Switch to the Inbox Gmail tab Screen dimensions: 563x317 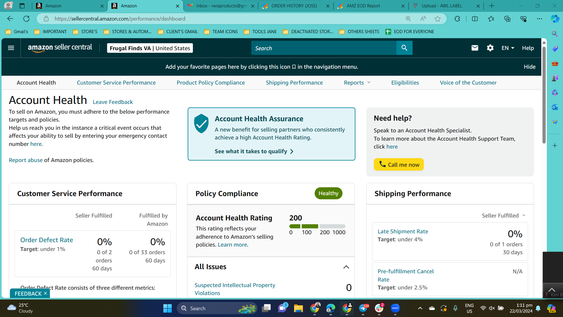tap(221, 6)
